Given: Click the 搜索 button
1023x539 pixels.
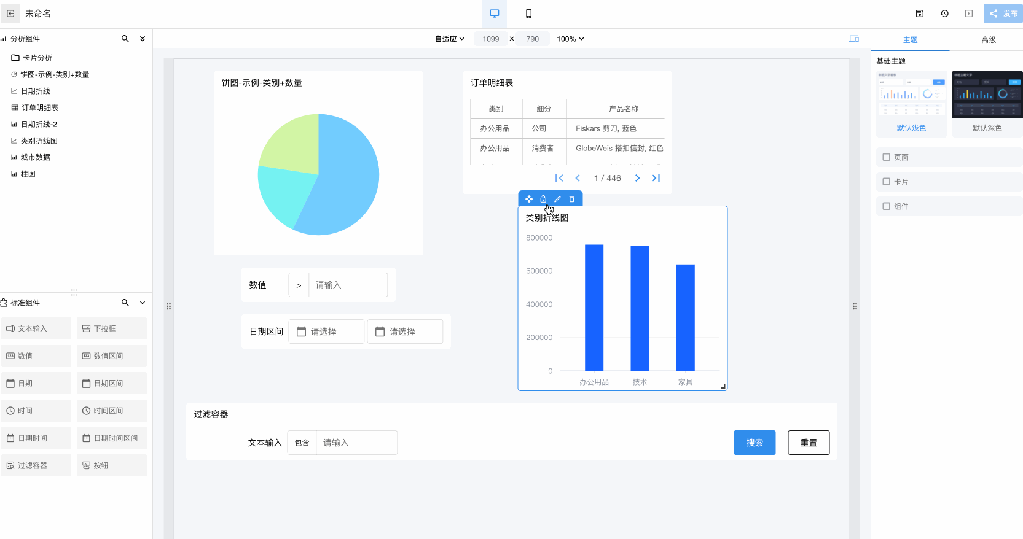Looking at the screenshot, I should tap(755, 443).
